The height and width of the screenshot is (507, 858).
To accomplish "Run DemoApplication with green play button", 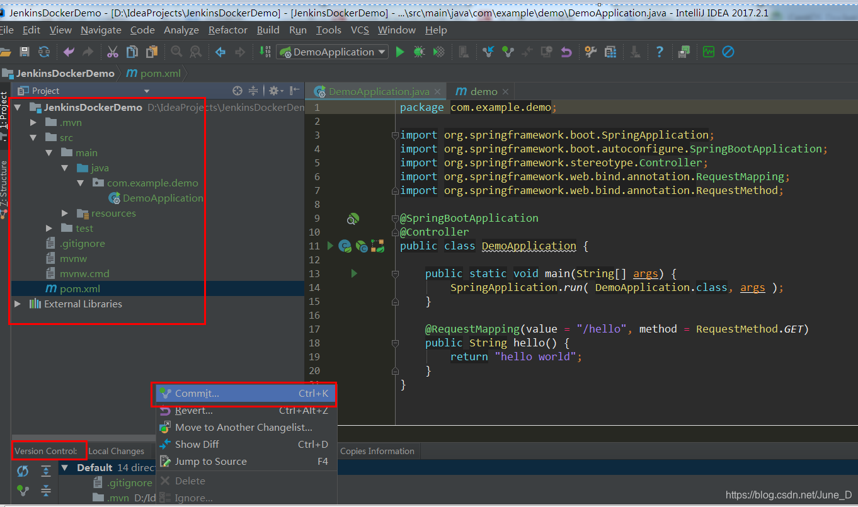I will click(400, 52).
